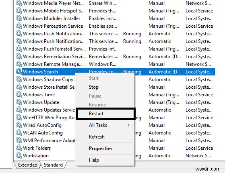Image resolution: width=225 pixels, height=173 pixels.
Task: Click Network S... log-on of Workstation
Action: coord(198,156)
